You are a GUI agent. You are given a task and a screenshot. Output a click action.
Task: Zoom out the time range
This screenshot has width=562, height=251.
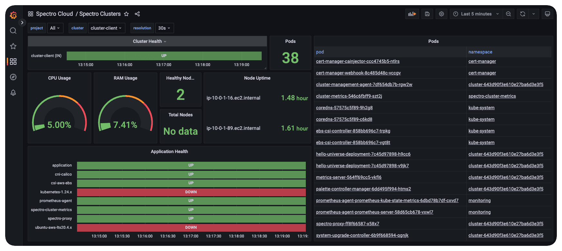click(x=509, y=14)
